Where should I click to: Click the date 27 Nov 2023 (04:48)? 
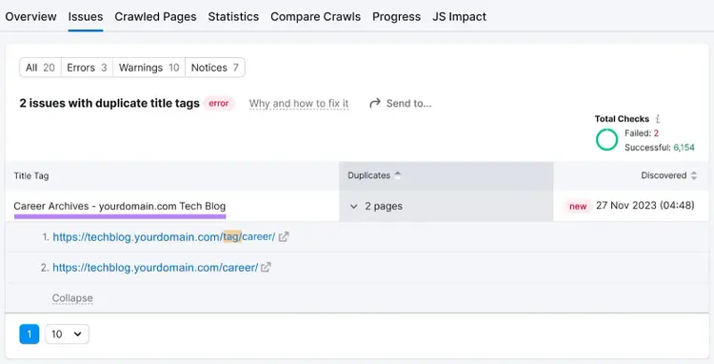tap(645, 206)
